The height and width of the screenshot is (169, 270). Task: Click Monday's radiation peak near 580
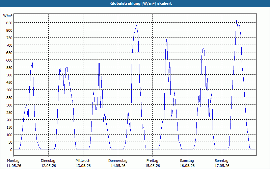32,63
